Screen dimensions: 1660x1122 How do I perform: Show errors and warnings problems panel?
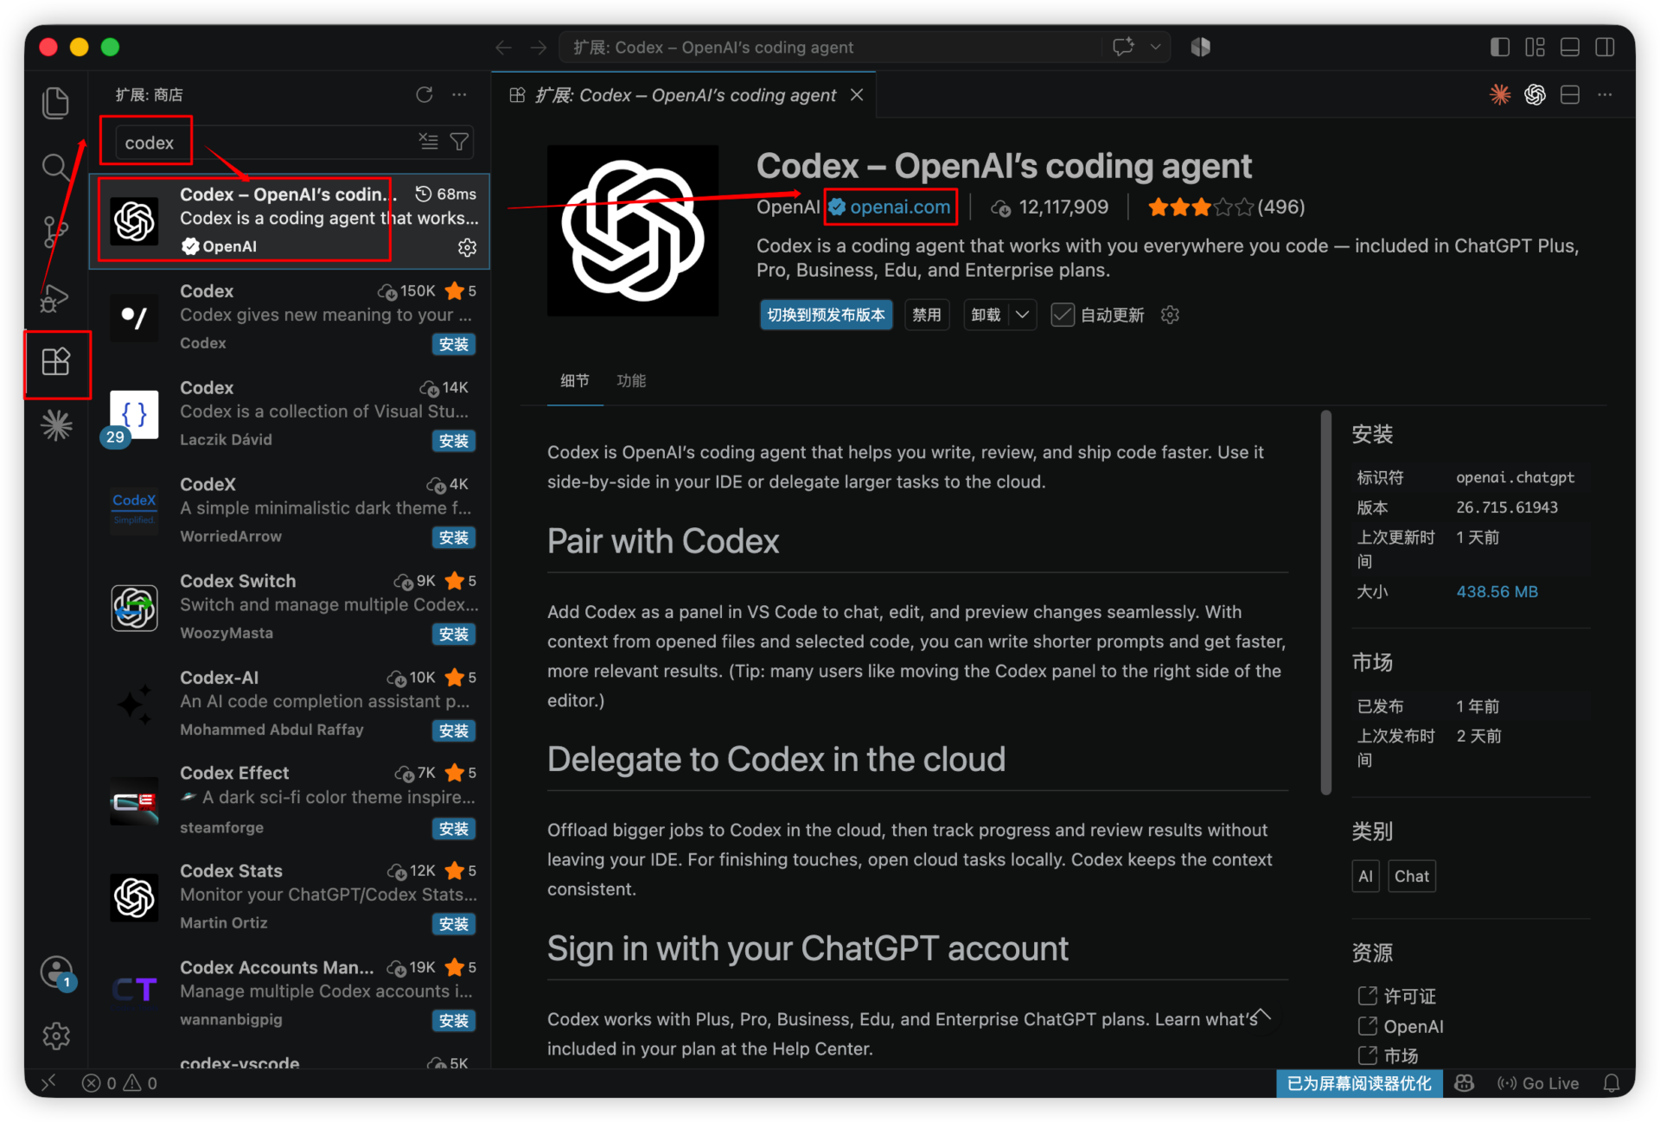tap(119, 1083)
